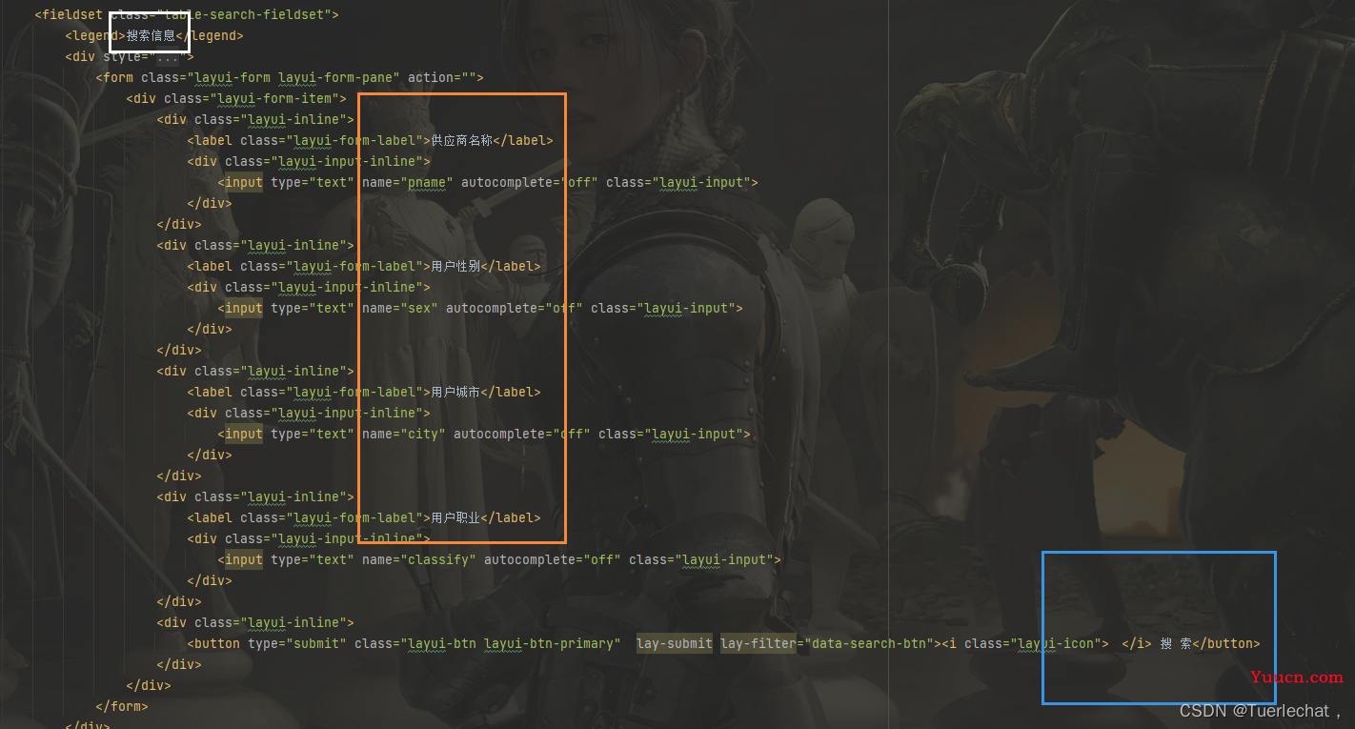
Task: Click the button type value "submit"
Action: pyautogui.click(x=316, y=643)
